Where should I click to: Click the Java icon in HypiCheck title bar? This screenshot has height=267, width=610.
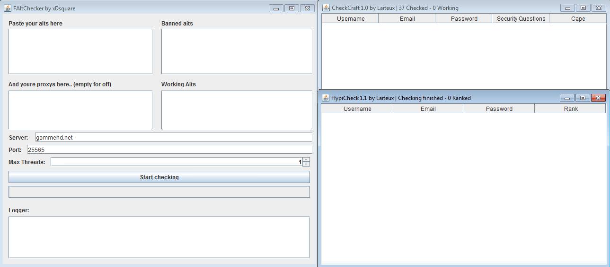coord(326,98)
